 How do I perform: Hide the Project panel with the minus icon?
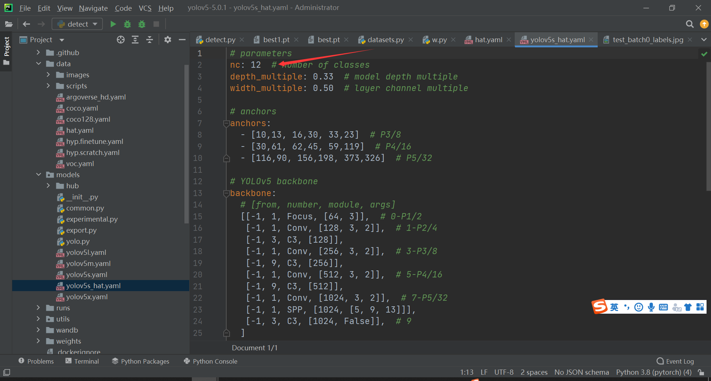coord(182,40)
